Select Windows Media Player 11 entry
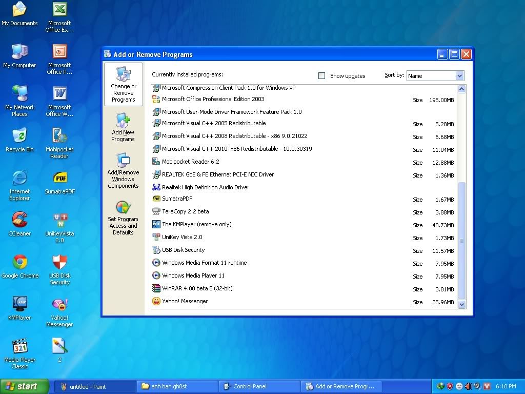525x394 pixels. (304, 275)
